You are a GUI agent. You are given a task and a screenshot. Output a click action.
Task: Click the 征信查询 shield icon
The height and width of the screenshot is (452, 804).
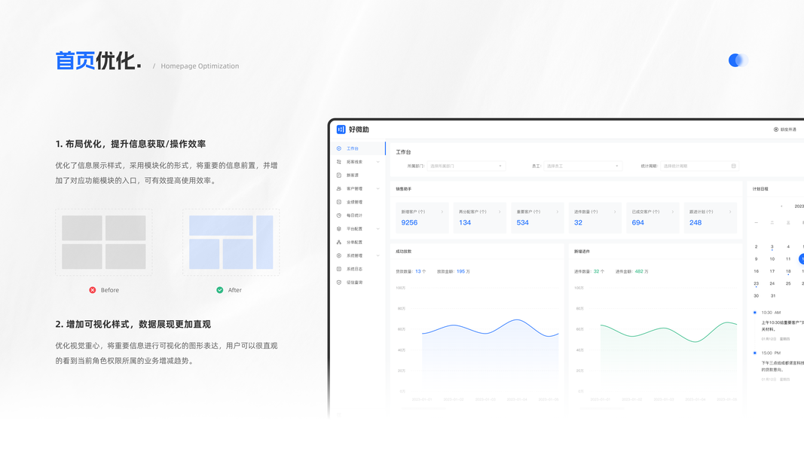(339, 282)
